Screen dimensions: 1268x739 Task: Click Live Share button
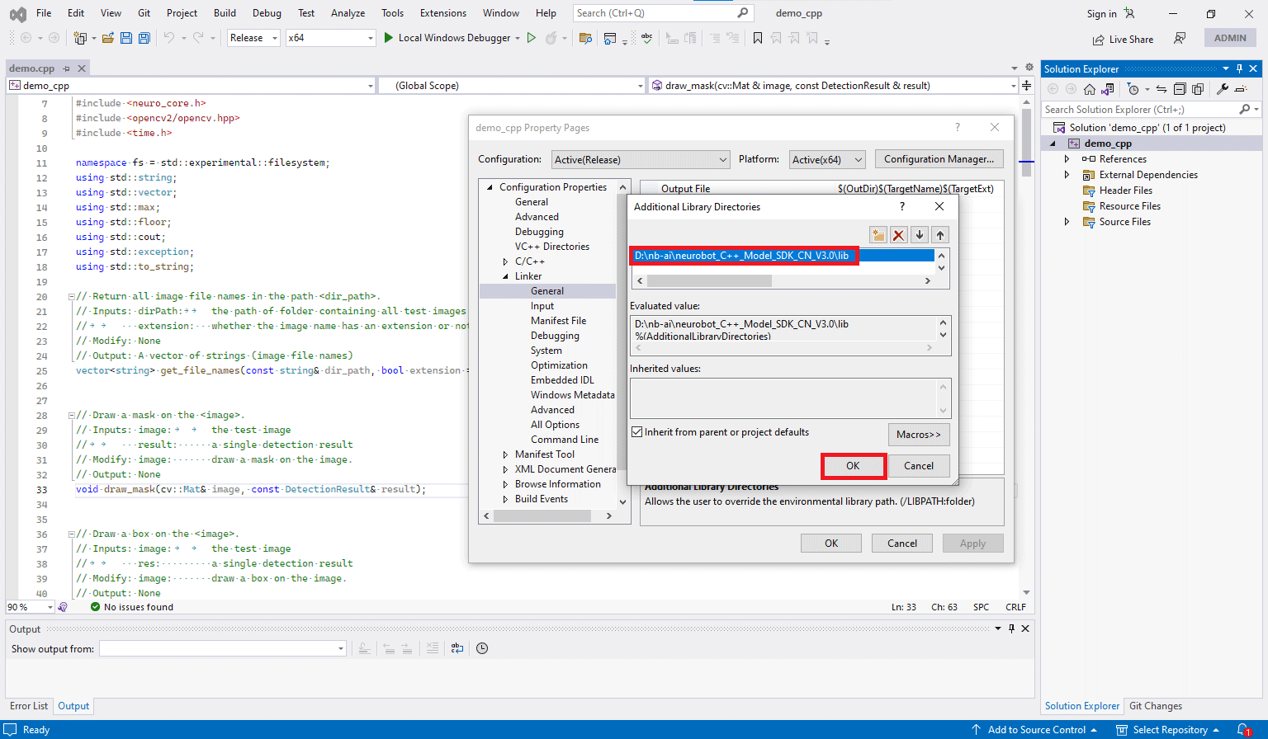coord(1124,40)
